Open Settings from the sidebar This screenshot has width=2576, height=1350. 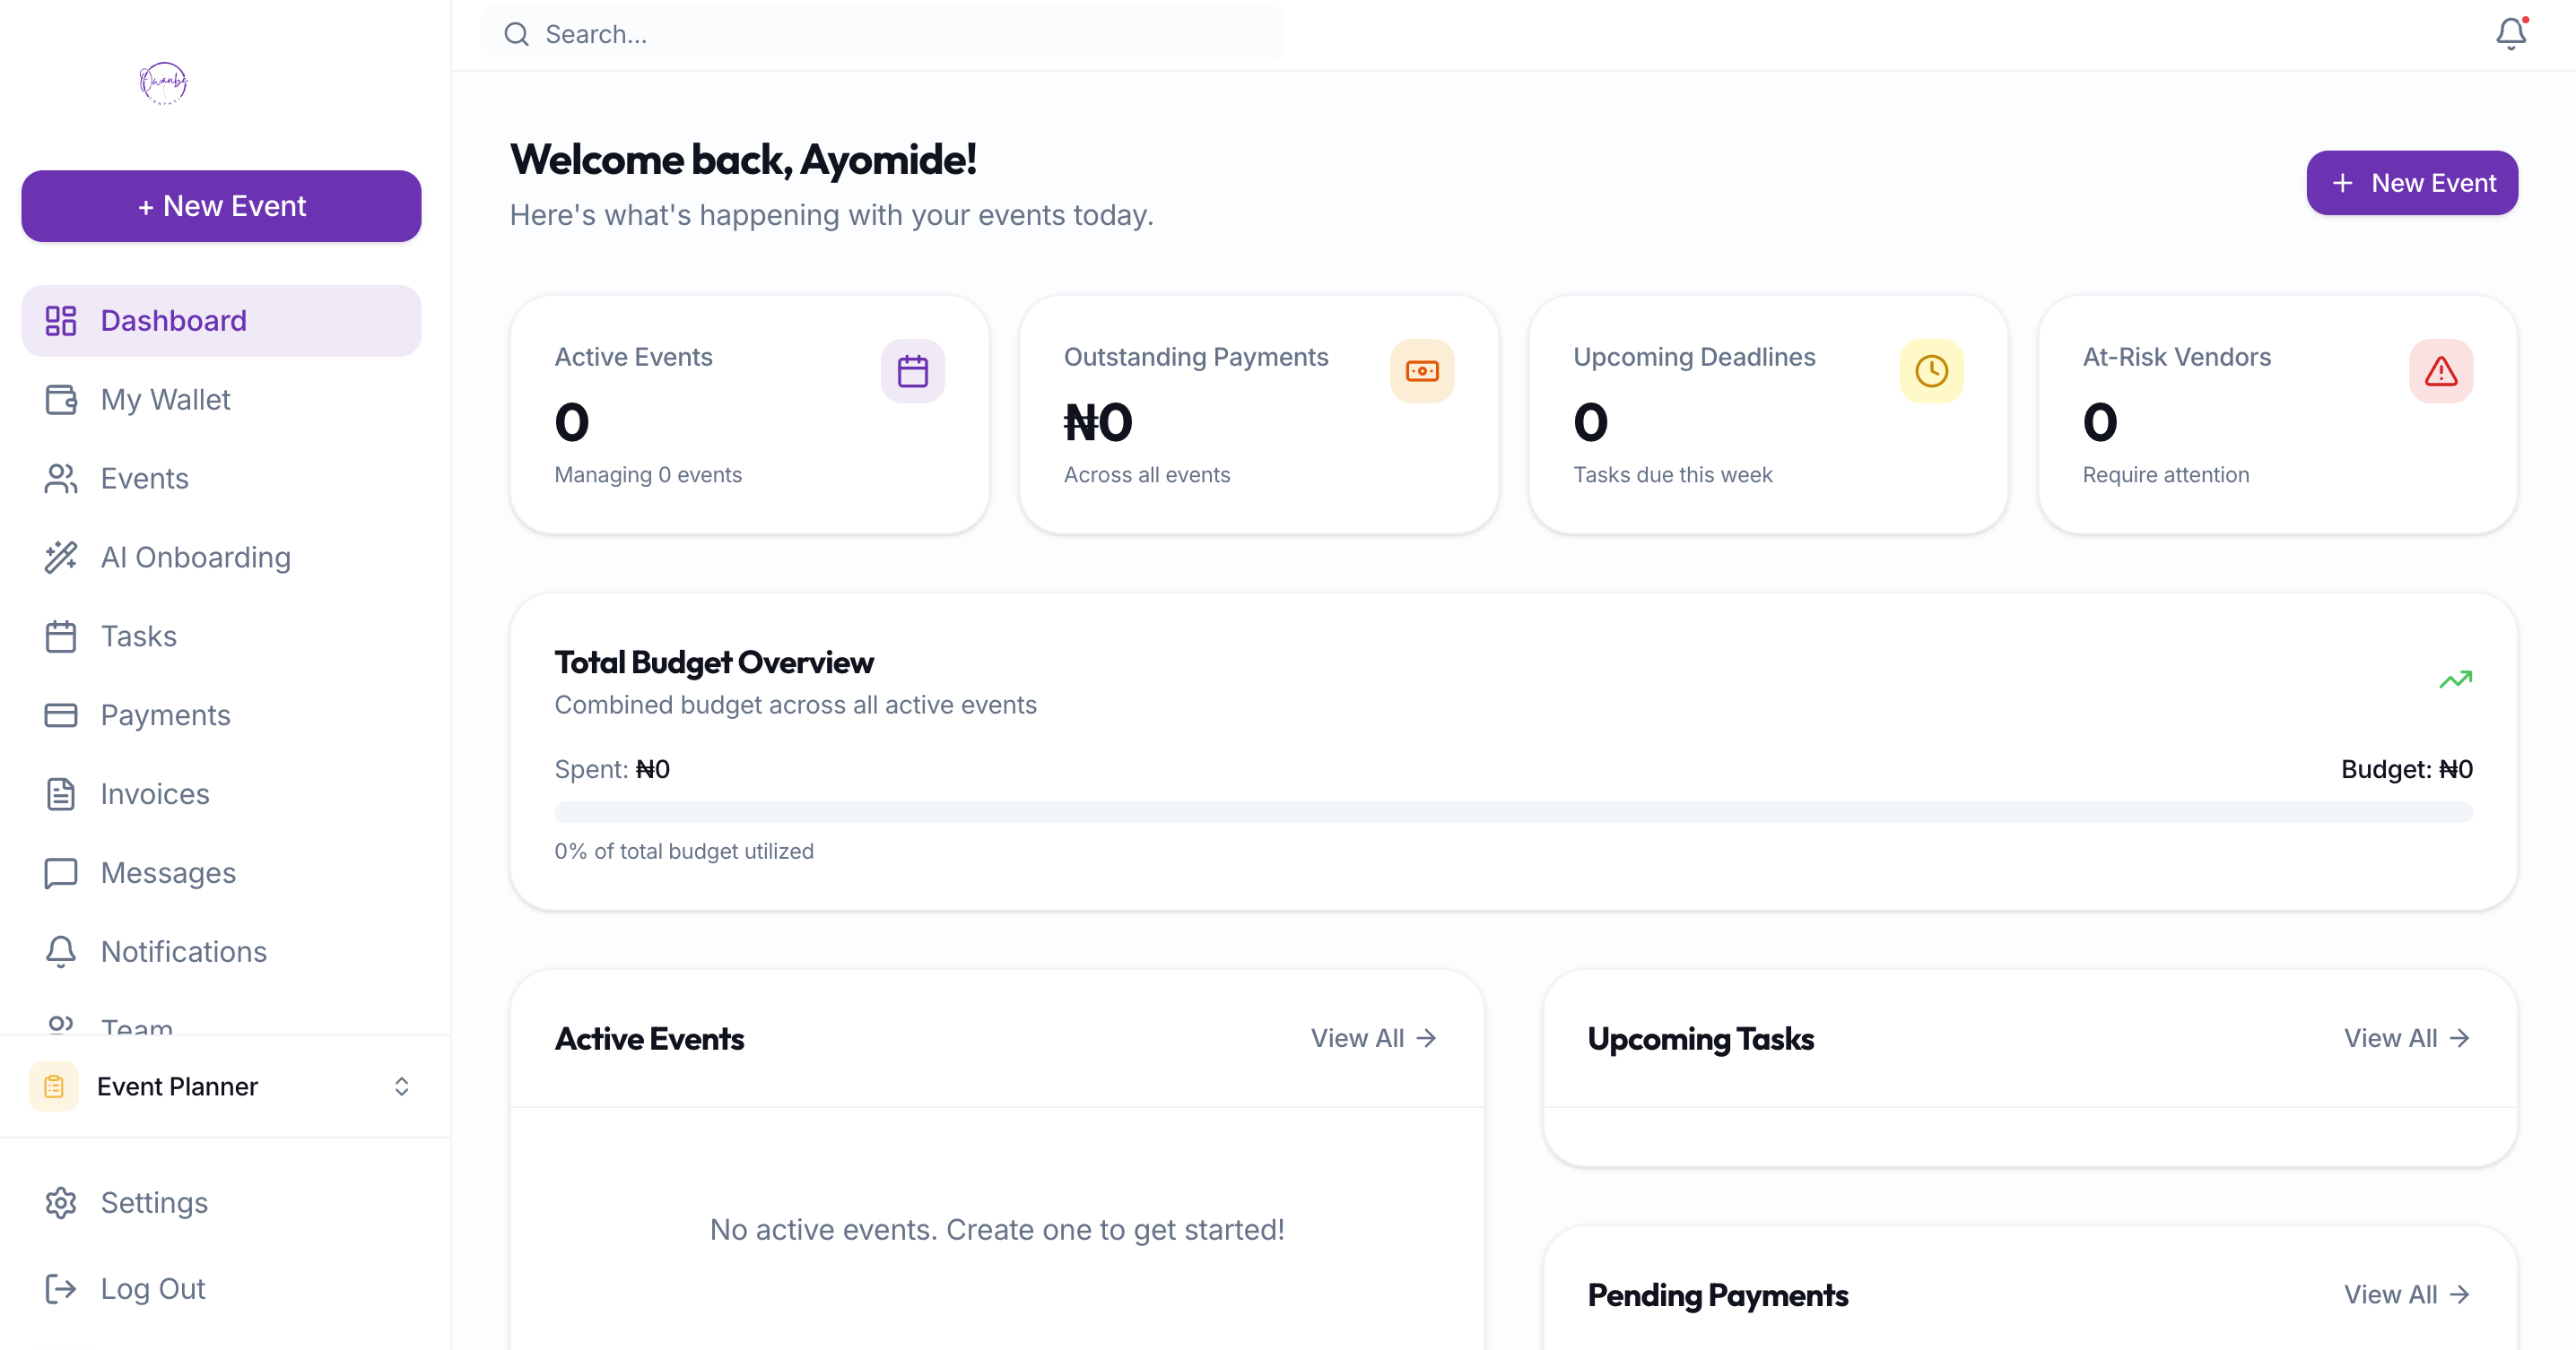154,1203
